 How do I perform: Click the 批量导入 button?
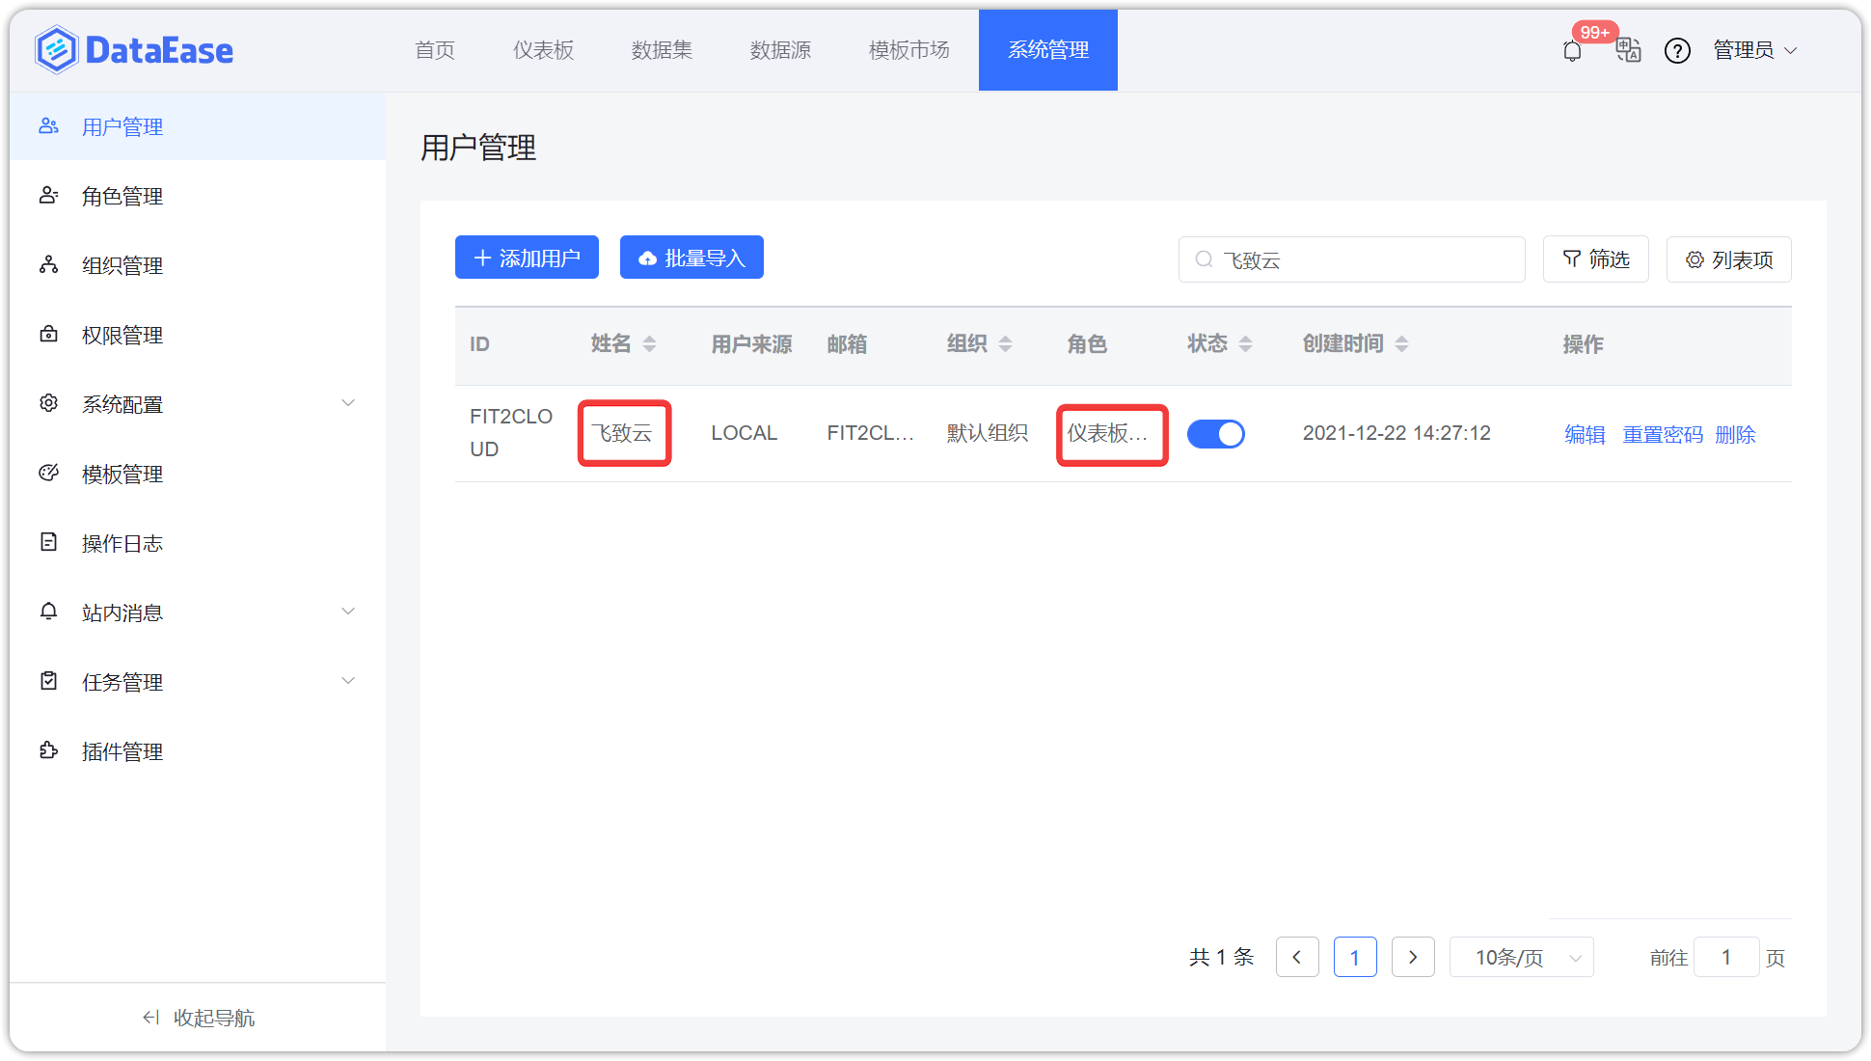point(691,258)
